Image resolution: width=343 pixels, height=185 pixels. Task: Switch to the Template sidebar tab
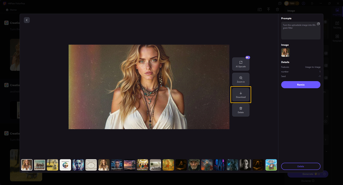337,38
